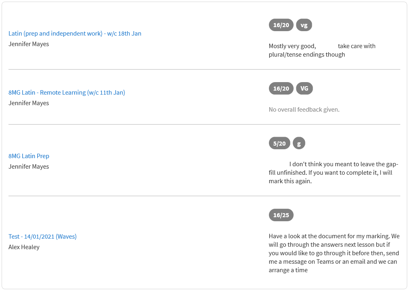
Task: Click the 16/20 badge for 18th Jan Latin
Action: pos(281,25)
